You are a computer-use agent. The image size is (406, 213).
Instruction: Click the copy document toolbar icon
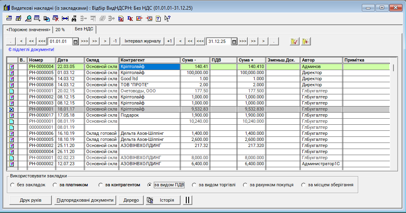47,18
